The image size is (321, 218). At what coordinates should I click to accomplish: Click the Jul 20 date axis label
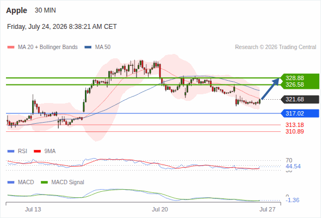pyautogui.click(x=160, y=209)
